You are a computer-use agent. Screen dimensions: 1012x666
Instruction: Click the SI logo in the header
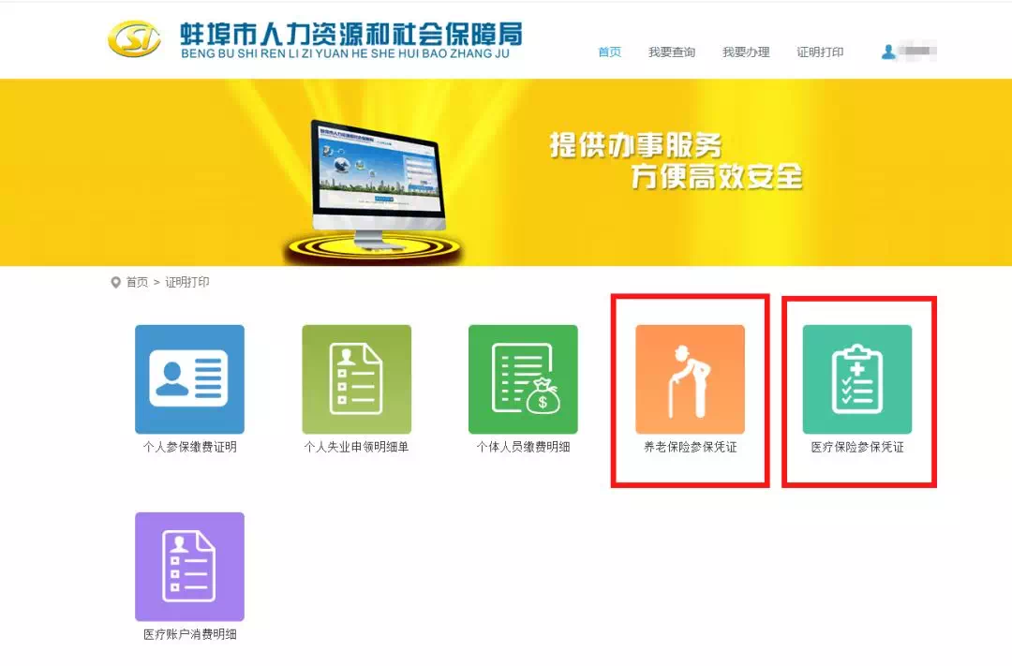[134, 38]
